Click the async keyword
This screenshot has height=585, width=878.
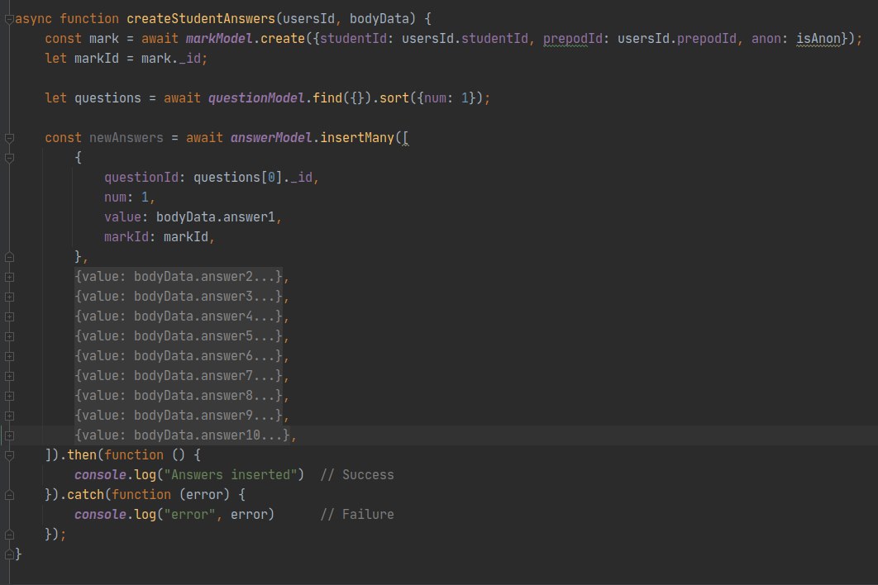point(33,19)
